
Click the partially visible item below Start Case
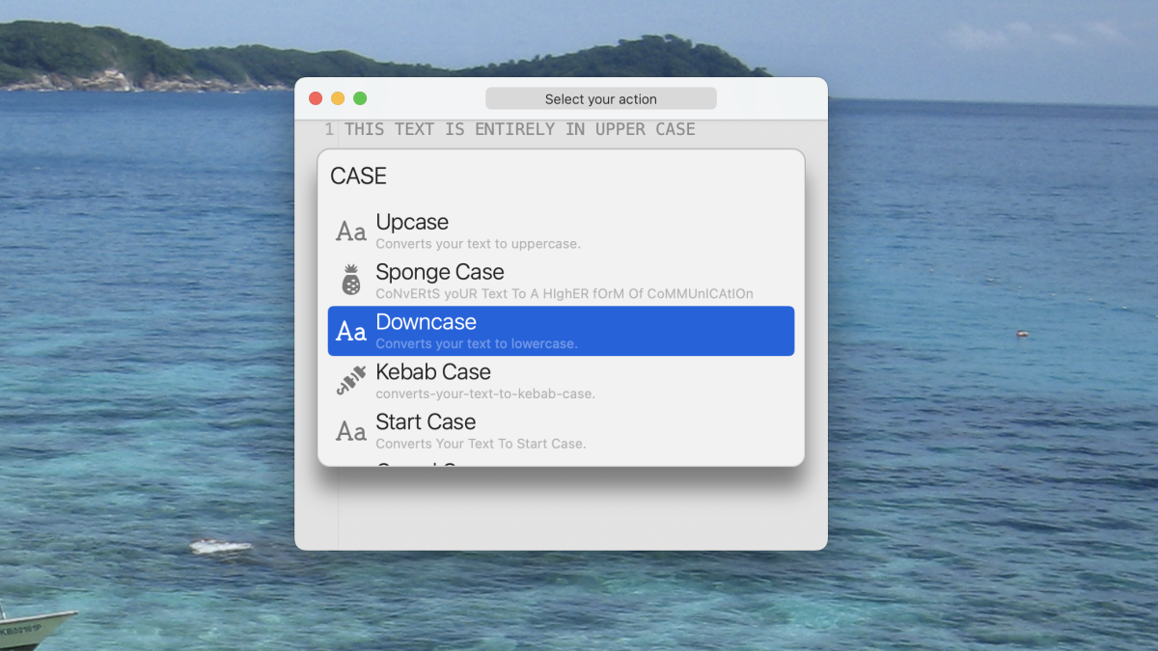561,462
